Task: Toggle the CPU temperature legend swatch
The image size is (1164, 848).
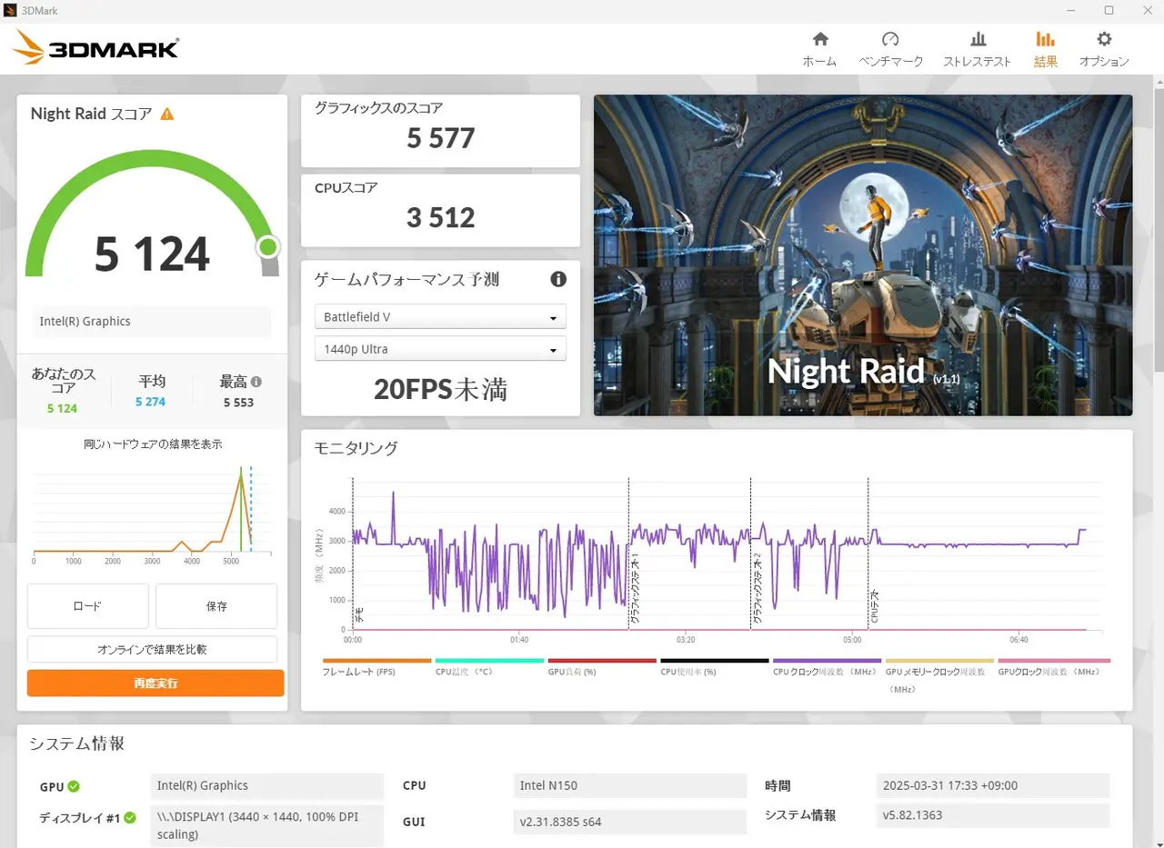Action: click(x=489, y=662)
